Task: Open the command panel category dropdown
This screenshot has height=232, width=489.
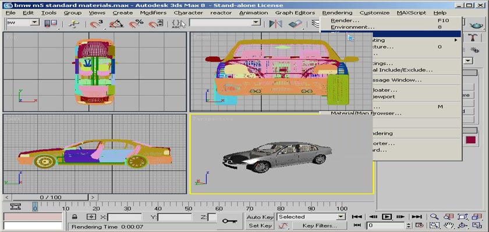Action: [468, 61]
